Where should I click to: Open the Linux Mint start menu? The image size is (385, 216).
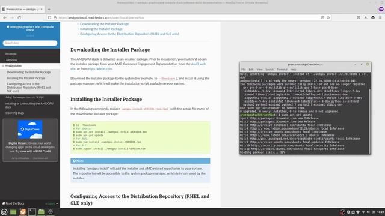pos(4,212)
